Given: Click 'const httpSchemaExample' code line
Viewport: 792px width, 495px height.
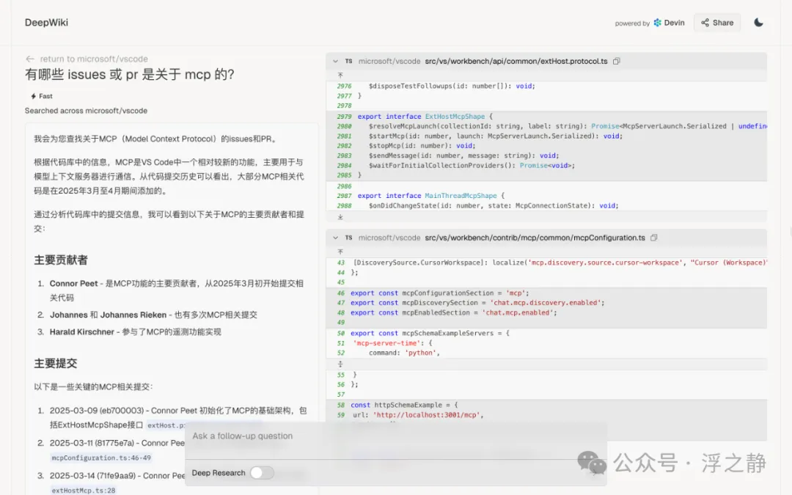Looking at the screenshot, I should (x=404, y=405).
